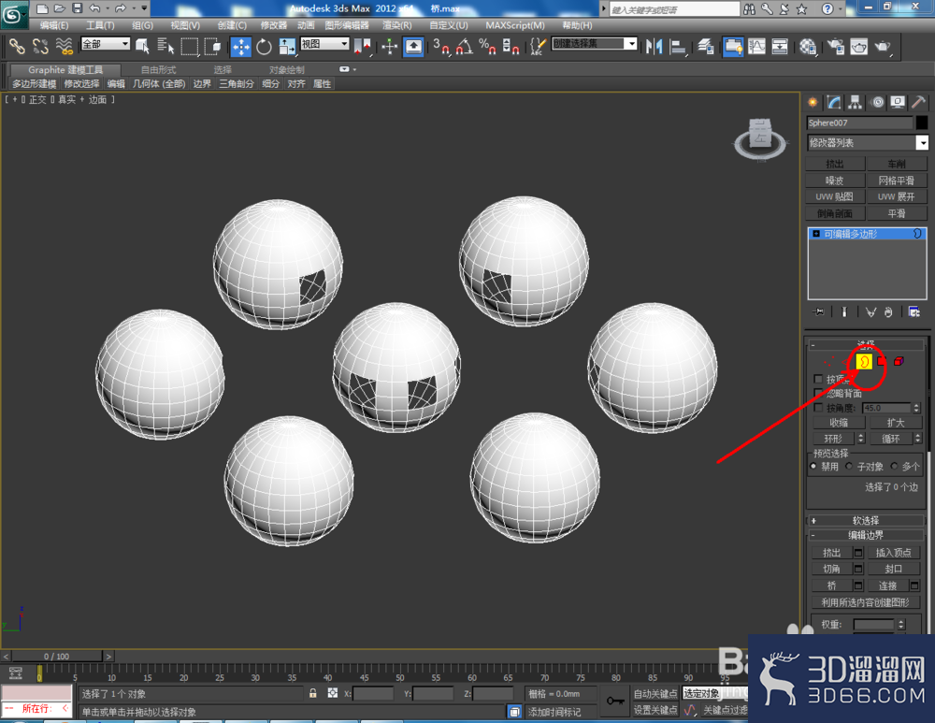Open the Select by Name list icon

(x=165, y=46)
